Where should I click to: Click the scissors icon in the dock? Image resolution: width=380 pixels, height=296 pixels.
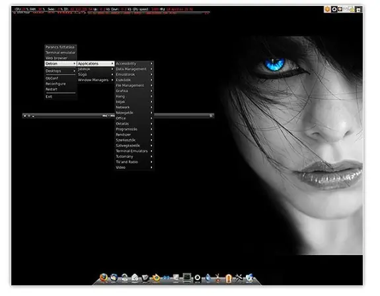(218, 278)
